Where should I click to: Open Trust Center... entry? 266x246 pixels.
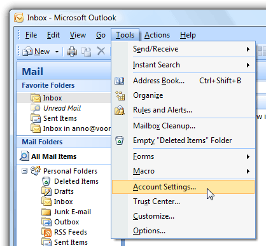tap(183, 202)
